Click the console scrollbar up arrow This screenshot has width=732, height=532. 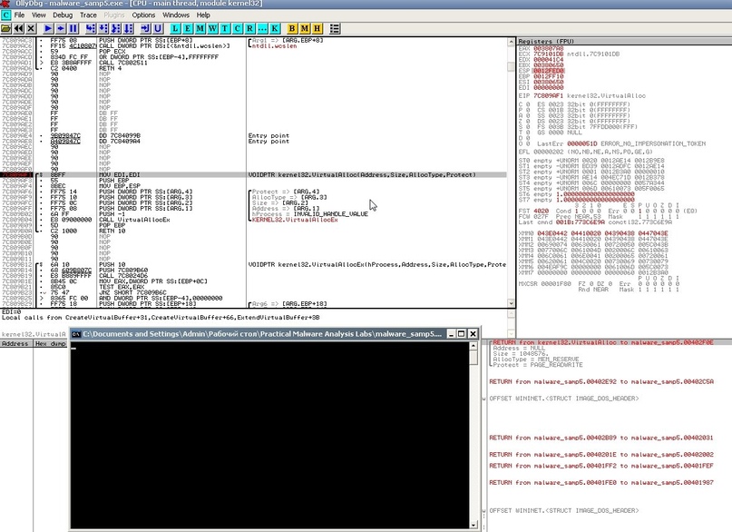(473, 348)
